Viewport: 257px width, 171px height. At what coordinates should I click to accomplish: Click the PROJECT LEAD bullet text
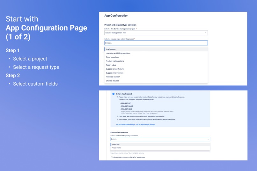127,109
